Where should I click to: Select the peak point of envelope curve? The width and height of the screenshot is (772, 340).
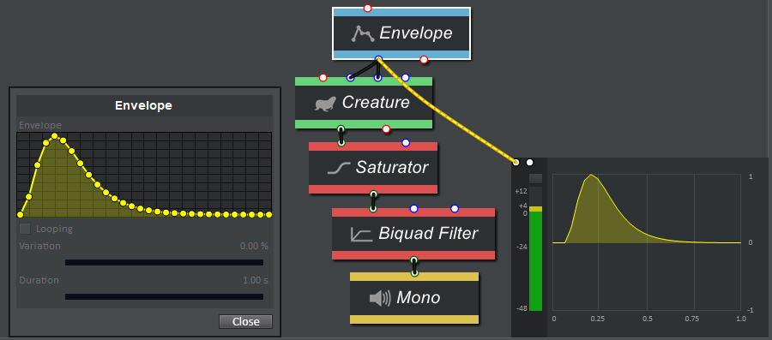pyautogui.click(x=55, y=136)
